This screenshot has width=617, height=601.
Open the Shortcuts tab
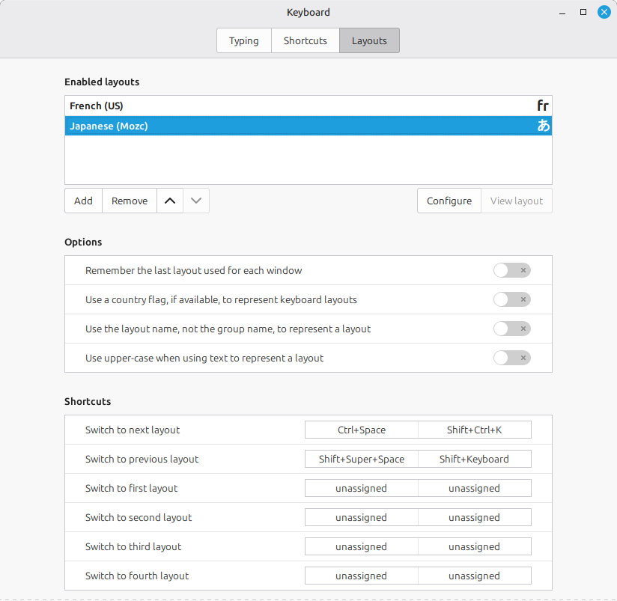tap(305, 40)
